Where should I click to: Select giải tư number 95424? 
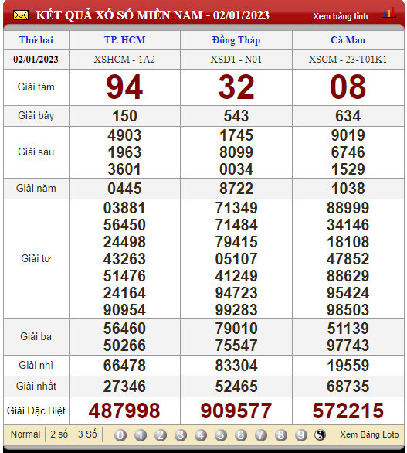point(348,293)
